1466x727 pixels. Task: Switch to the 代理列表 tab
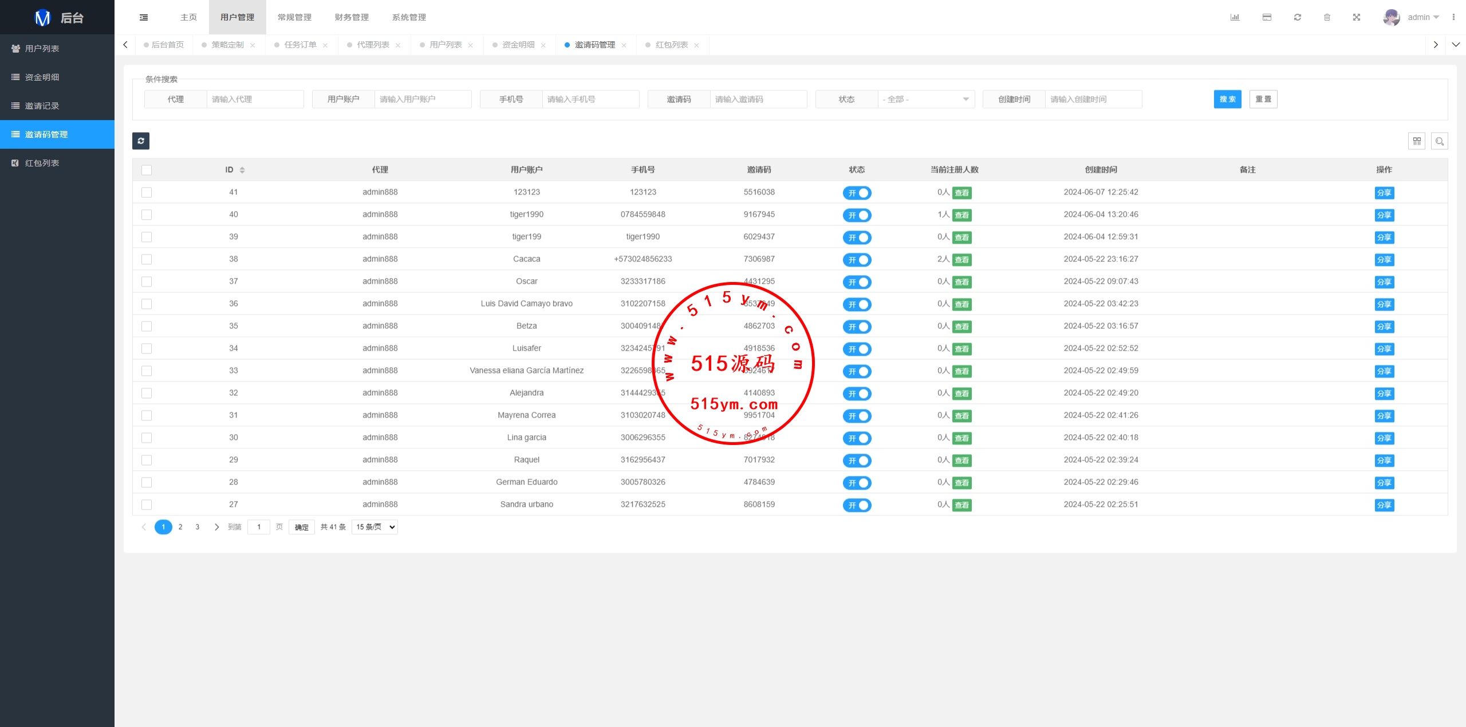pos(372,45)
